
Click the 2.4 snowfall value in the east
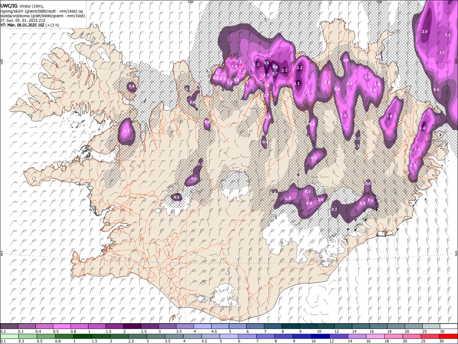[x=423, y=128]
